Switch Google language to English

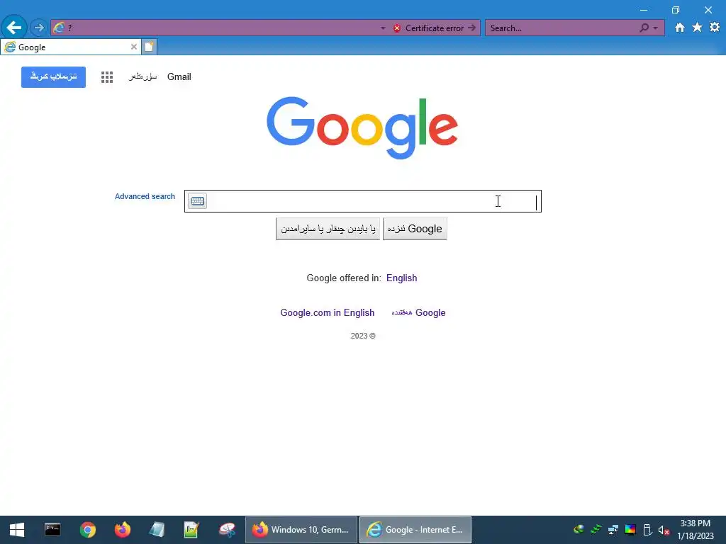click(401, 278)
